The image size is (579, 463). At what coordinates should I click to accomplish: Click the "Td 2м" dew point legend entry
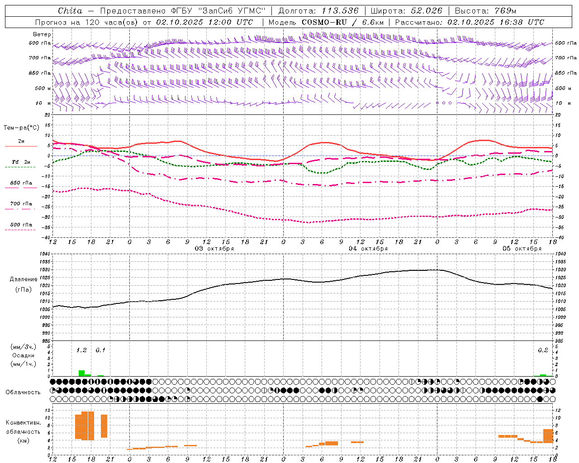(x=21, y=162)
